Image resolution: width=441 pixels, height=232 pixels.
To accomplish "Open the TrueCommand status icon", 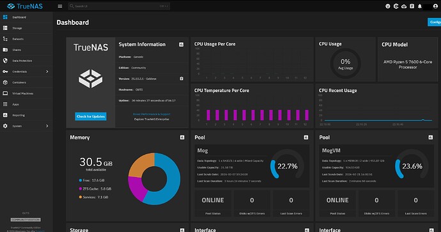I will pos(396,6).
